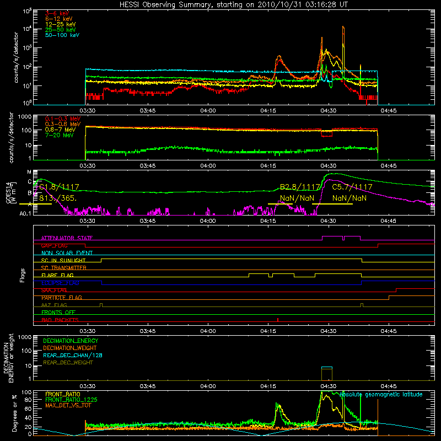Click the GAP_FLAG label
Screen dimensions: 441x441
pos(54,245)
